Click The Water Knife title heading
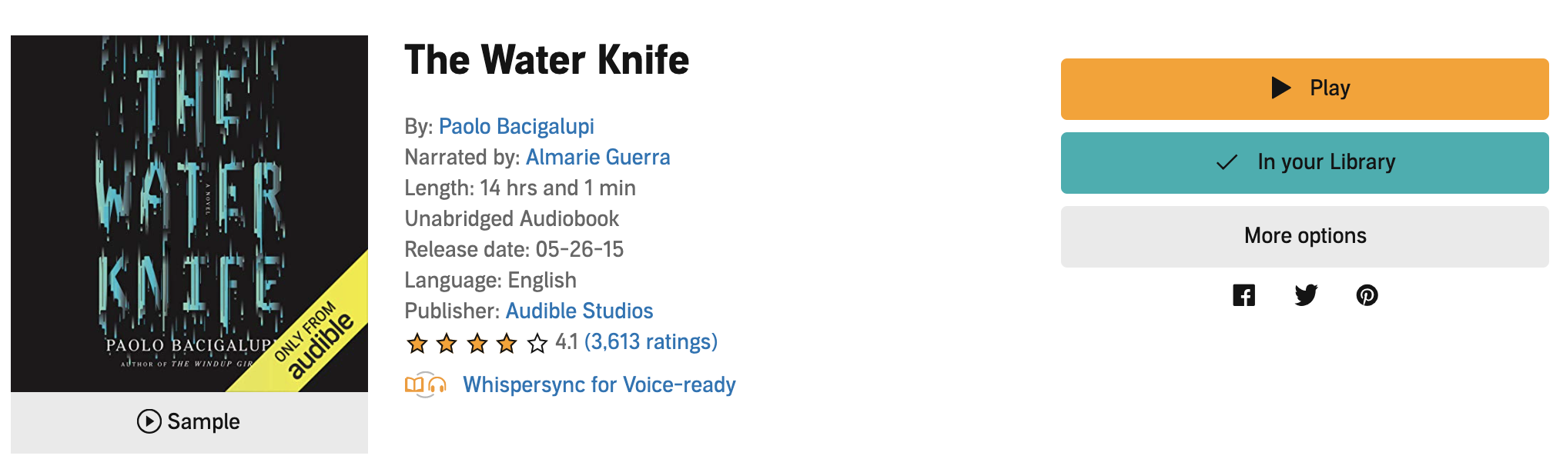 click(x=547, y=60)
